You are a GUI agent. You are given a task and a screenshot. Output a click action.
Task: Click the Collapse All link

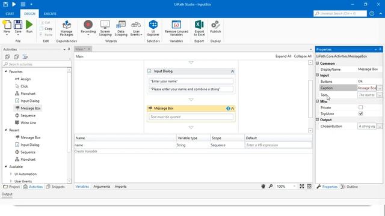point(303,56)
